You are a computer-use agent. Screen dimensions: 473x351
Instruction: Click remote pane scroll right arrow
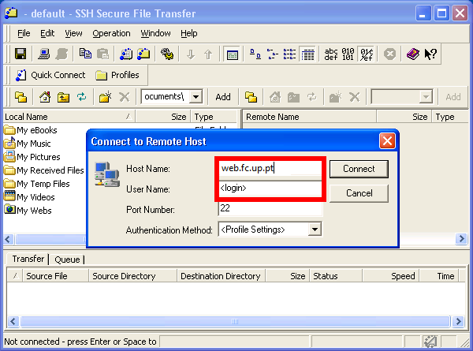(x=461, y=239)
